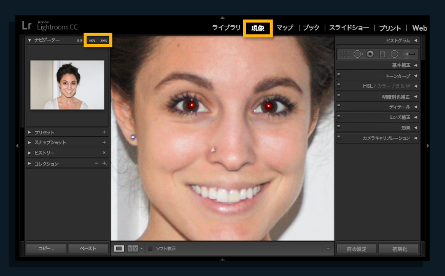
Task: Switch to the 現像 module
Action: (258, 28)
